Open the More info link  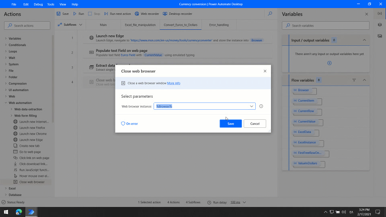pyautogui.click(x=174, y=83)
